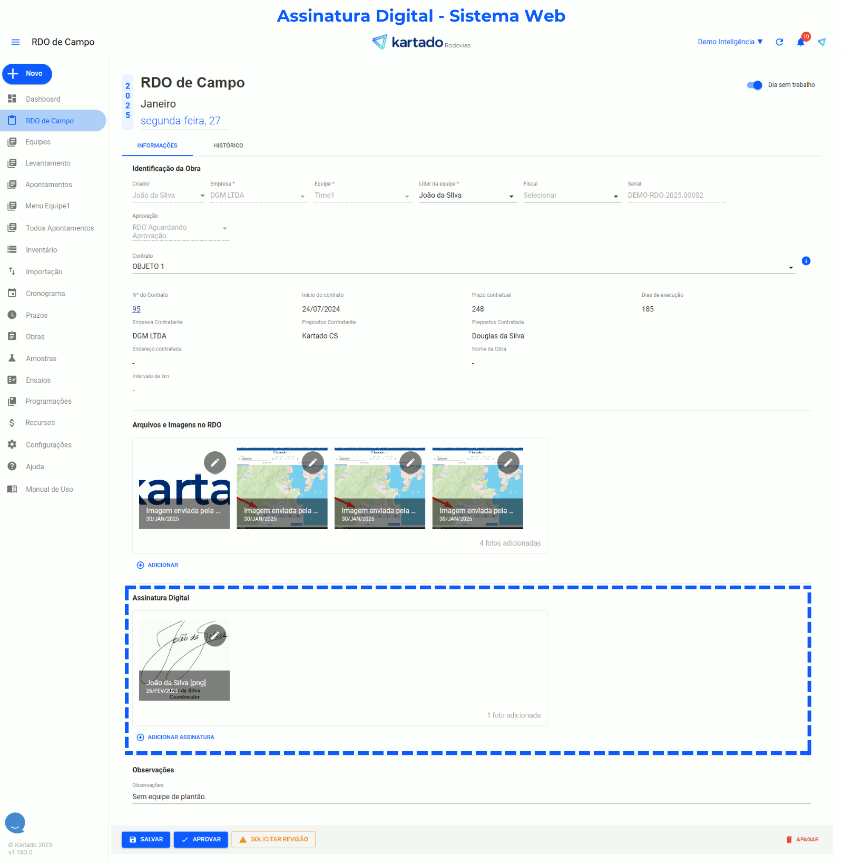The height and width of the screenshot is (864, 843).
Task: Click the Kartado paper plane icon top right
Action: click(x=822, y=42)
